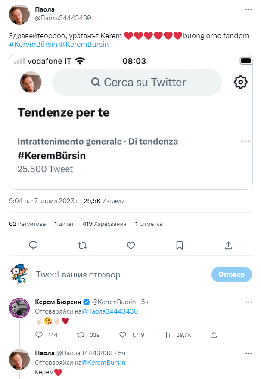Retweet the main tweet by Паола
The image size is (261, 379).
(x=82, y=245)
